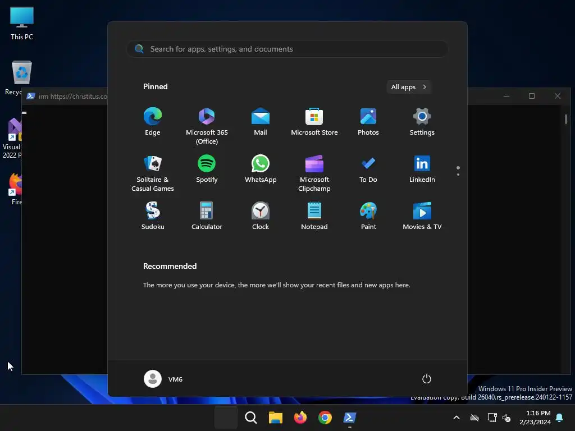The image size is (575, 431).
Task: Switch to PowerShell on taskbar
Action: (x=349, y=418)
